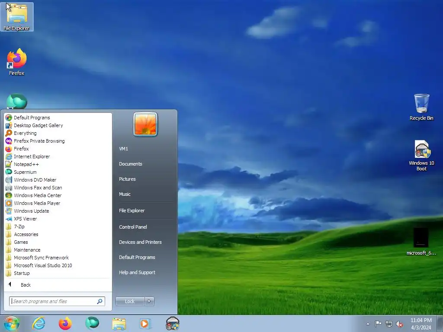Screen dimensions: 443x332
Task: Expand the 7-Zip folder
Action: click(x=58, y=227)
